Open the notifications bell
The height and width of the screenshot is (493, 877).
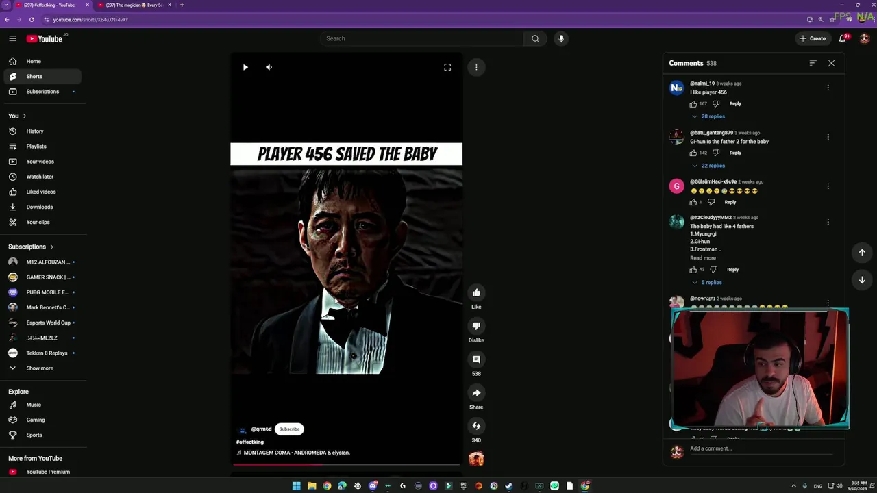tap(843, 38)
